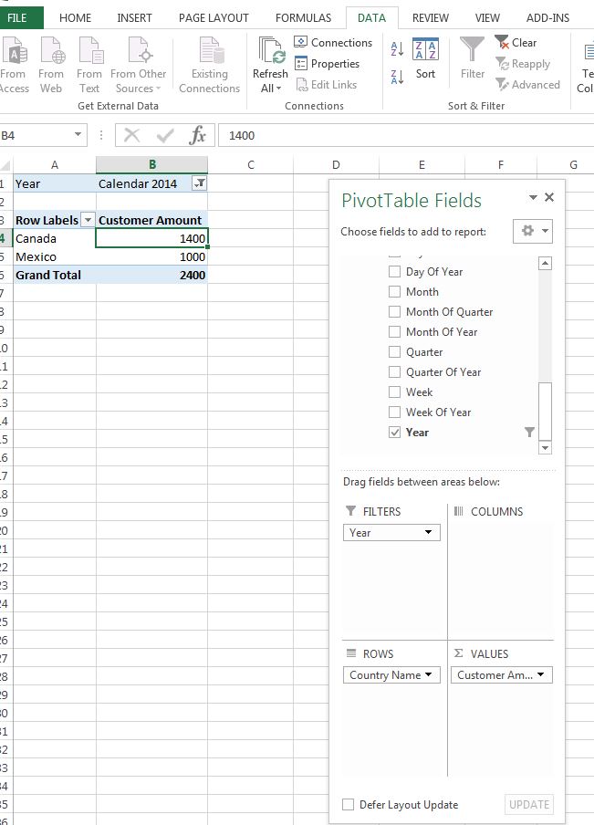
Task: Click the Sort Z to A icon
Action: [397, 77]
